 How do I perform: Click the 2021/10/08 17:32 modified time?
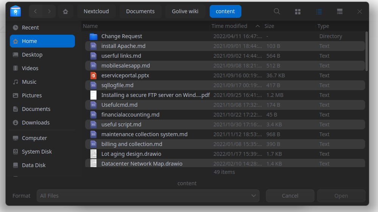click(238, 105)
